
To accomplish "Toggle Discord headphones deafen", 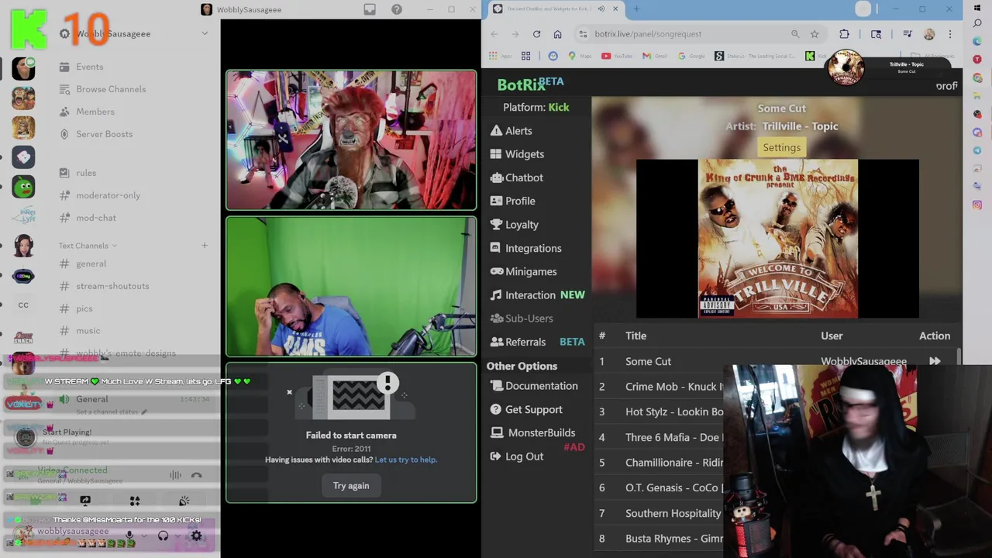I will (x=163, y=535).
